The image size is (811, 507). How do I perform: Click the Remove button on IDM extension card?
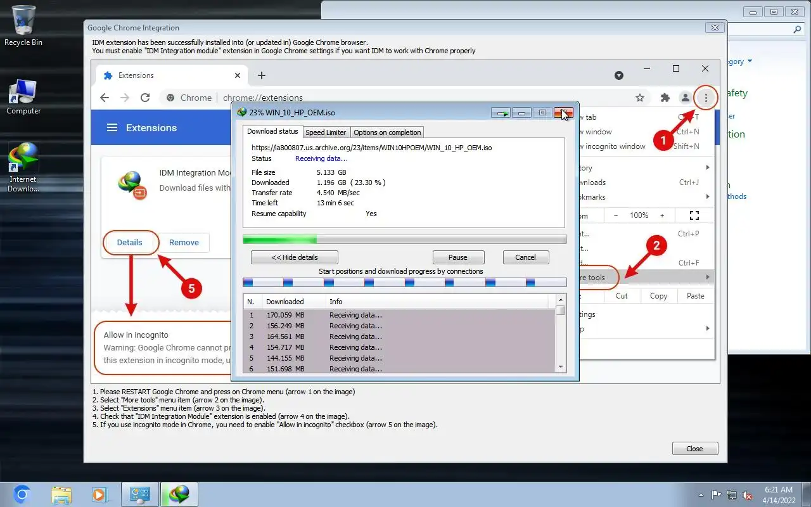point(184,242)
